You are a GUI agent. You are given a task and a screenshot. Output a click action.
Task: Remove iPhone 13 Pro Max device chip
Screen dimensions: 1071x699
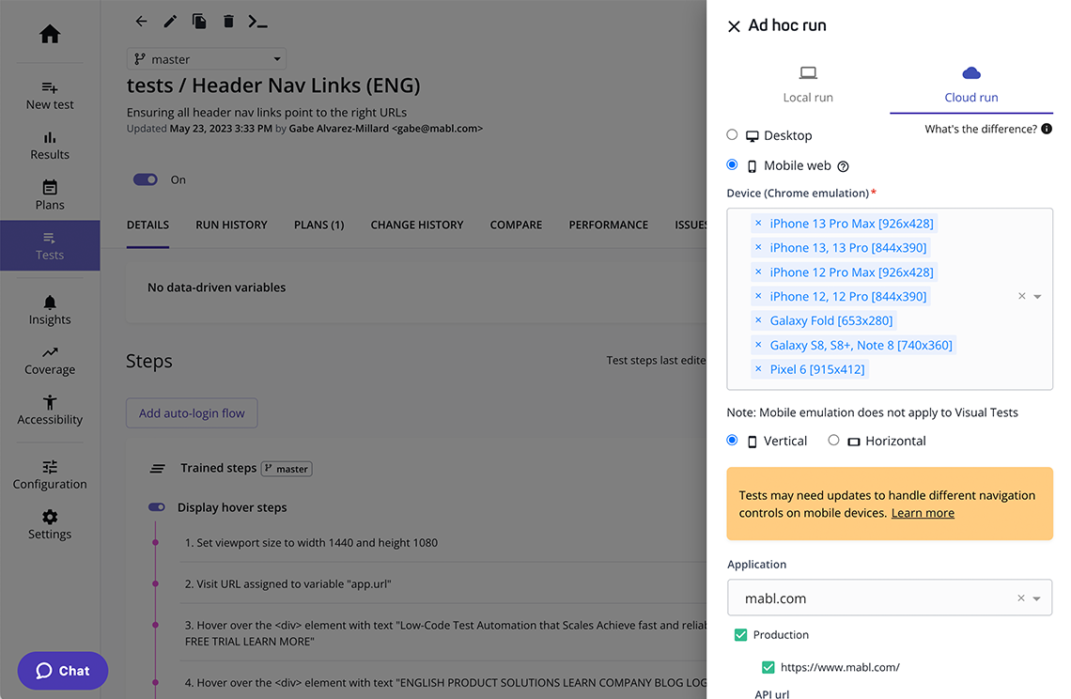[758, 223]
